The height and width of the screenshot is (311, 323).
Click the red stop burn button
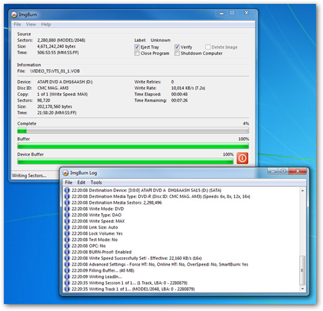(242, 158)
